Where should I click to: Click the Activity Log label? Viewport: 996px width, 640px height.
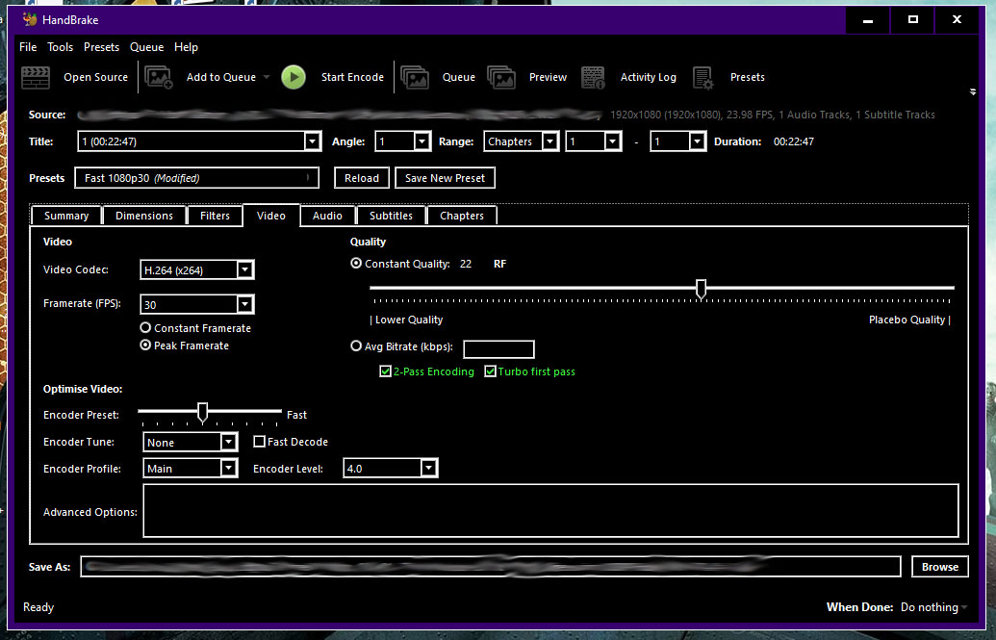coord(649,78)
